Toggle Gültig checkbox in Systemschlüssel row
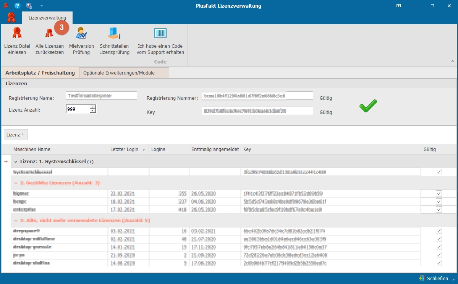The width and height of the screenshot is (458, 284). [439, 172]
